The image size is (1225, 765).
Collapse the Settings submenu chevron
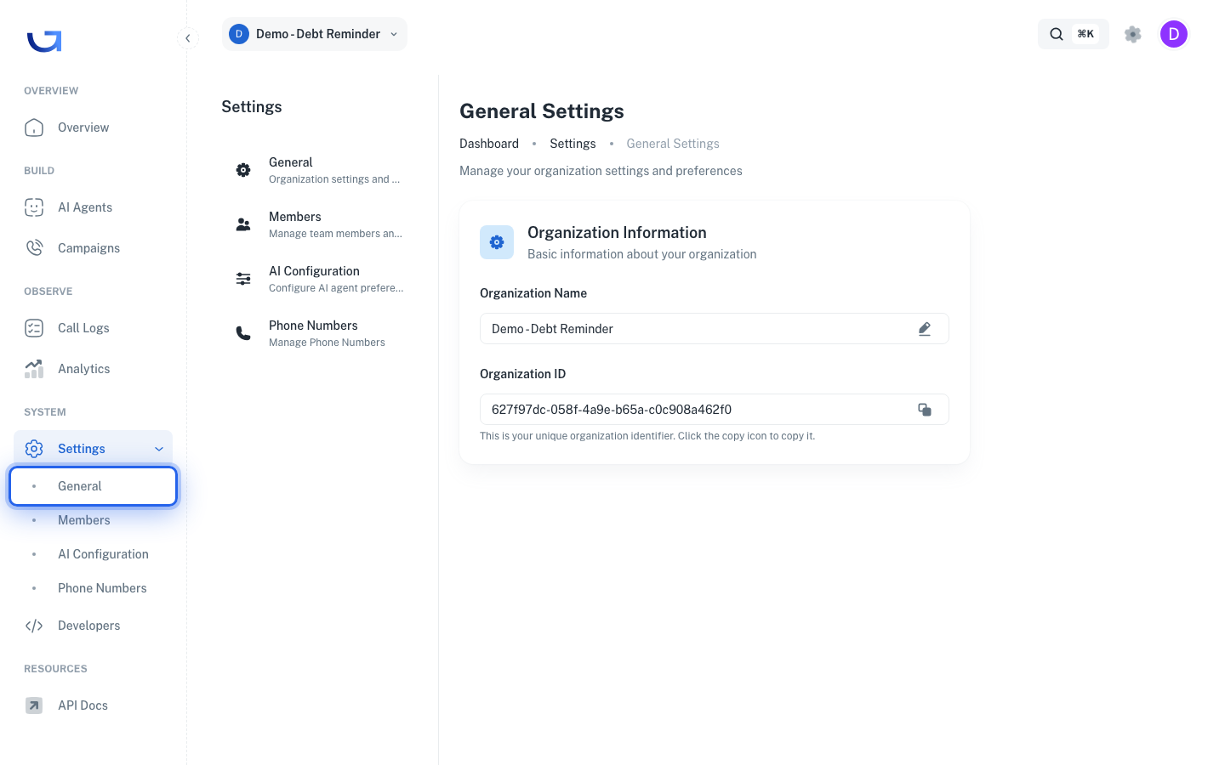click(159, 449)
